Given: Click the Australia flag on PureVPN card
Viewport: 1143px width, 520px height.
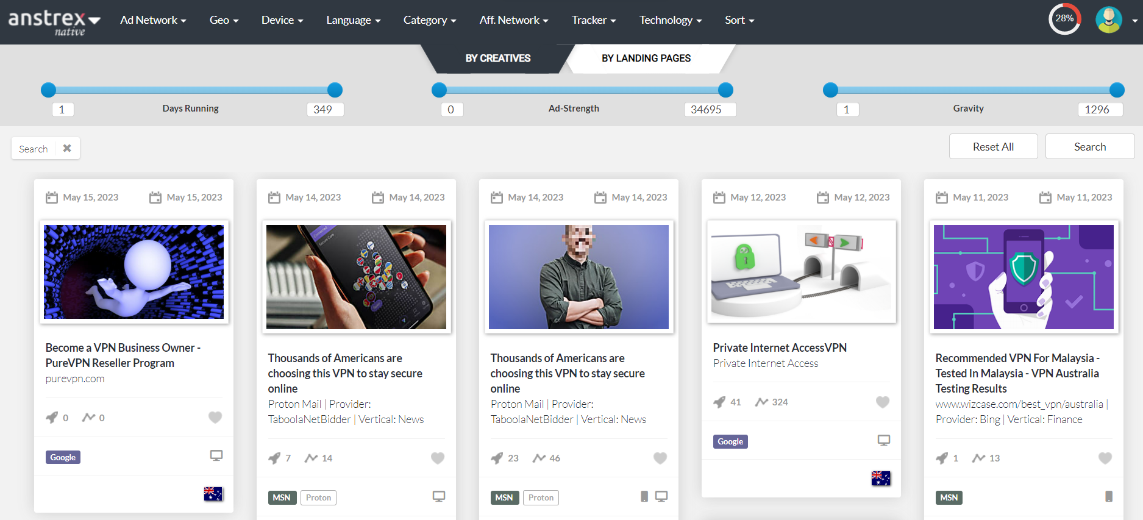Looking at the screenshot, I should pyautogui.click(x=213, y=494).
